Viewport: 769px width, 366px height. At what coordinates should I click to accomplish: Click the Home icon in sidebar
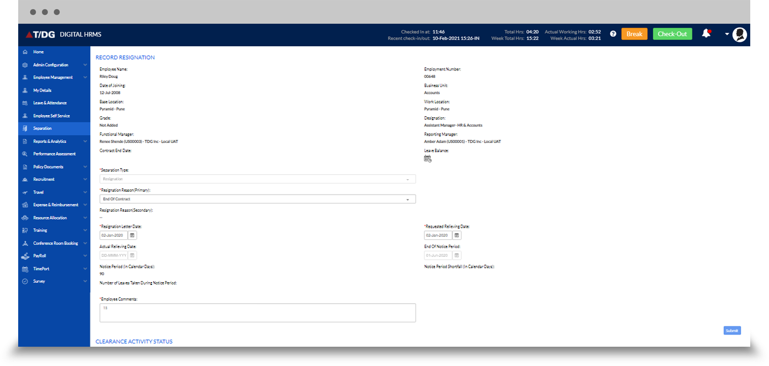point(25,52)
